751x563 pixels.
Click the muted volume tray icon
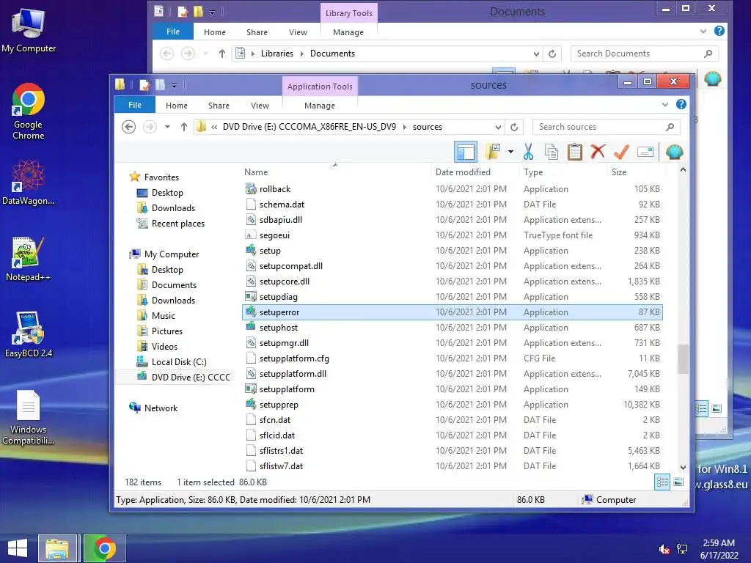[664, 549]
